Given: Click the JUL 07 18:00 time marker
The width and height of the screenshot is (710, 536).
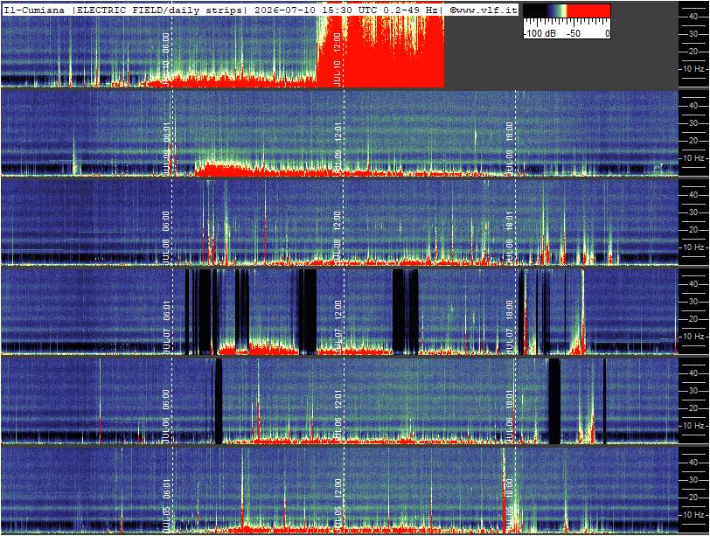Looking at the screenshot, I should click(509, 326).
